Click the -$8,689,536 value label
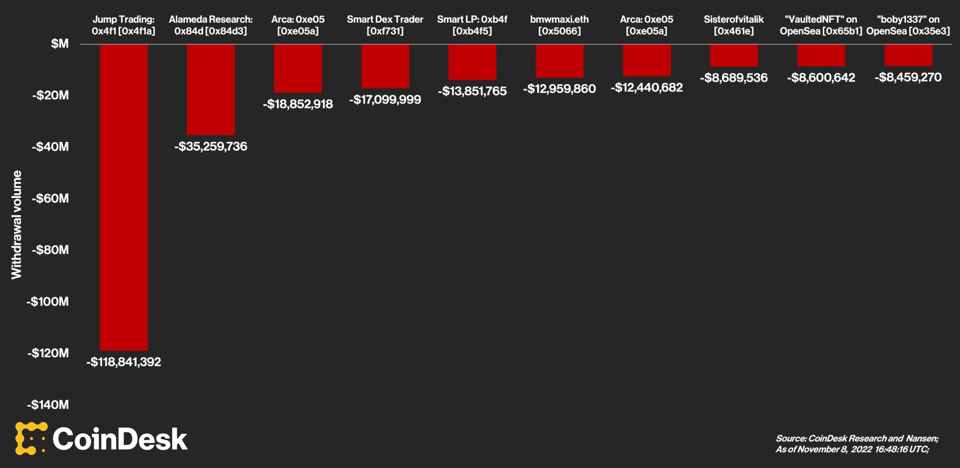Screen dimensions: 960x468 pos(733,78)
